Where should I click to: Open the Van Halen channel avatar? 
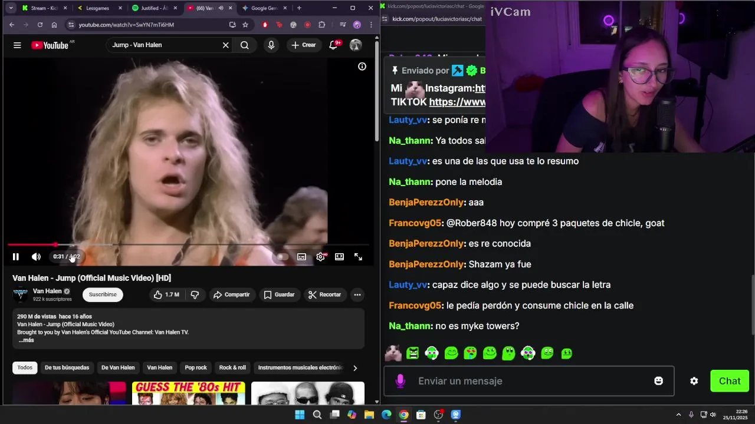(21, 294)
